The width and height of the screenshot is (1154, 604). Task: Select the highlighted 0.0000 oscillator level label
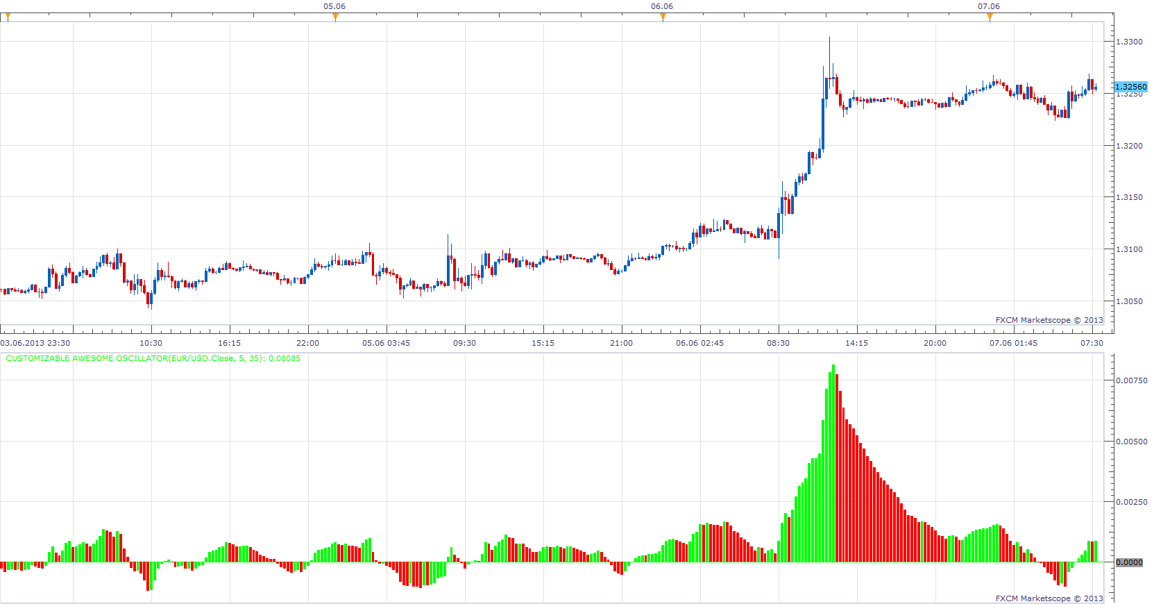(x=1129, y=562)
